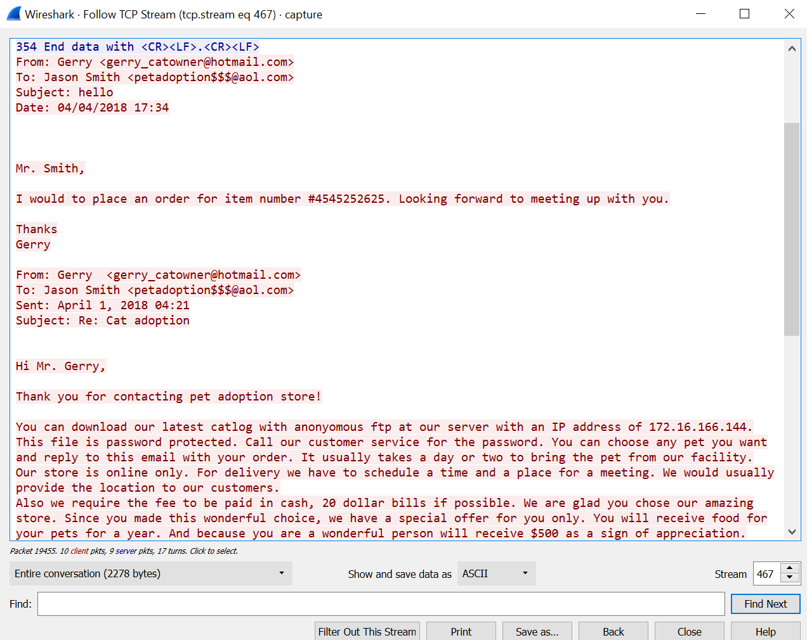807x640 pixels.
Task: Maximize the Follow TCP Stream window
Action: click(x=745, y=13)
